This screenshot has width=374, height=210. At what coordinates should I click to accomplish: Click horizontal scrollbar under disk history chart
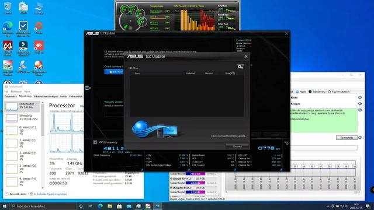[292, 192]
